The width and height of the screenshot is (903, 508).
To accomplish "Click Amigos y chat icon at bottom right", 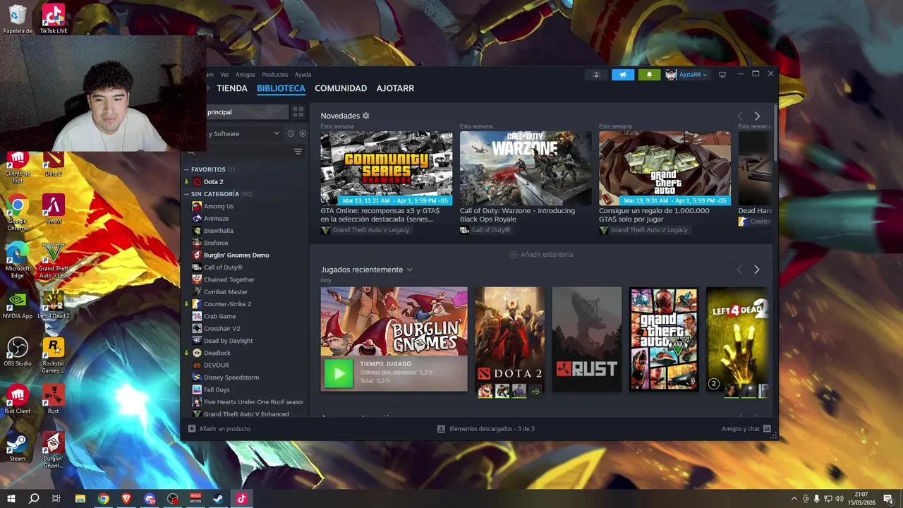I will (767, 428).
